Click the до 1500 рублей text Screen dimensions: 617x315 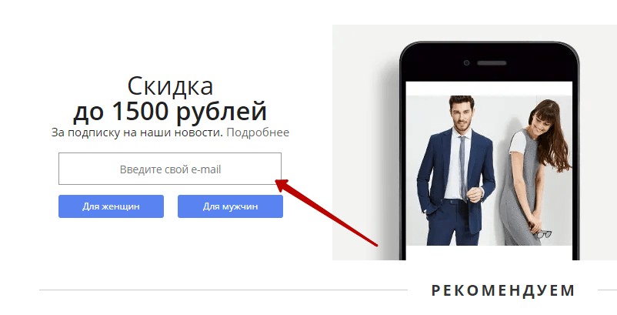[x=170, y=111]
